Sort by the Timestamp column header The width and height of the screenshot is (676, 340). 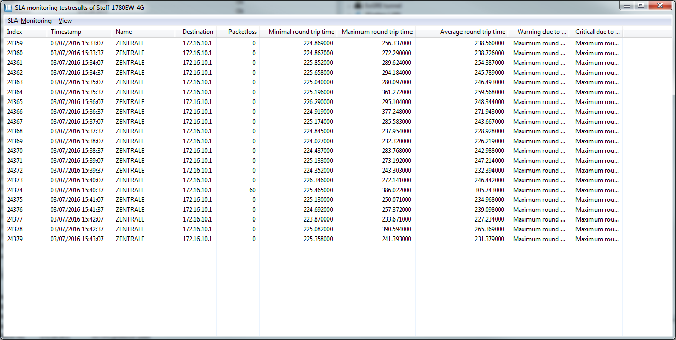66,32
